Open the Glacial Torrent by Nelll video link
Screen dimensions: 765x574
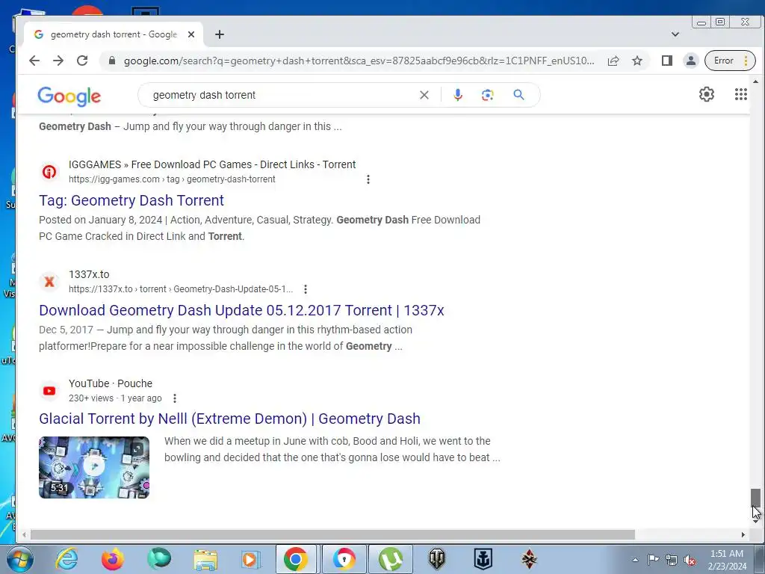tap(229, 419)
